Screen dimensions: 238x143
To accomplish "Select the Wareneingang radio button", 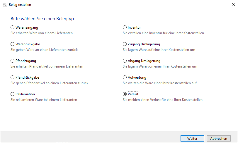I will [x=13, y=27].
